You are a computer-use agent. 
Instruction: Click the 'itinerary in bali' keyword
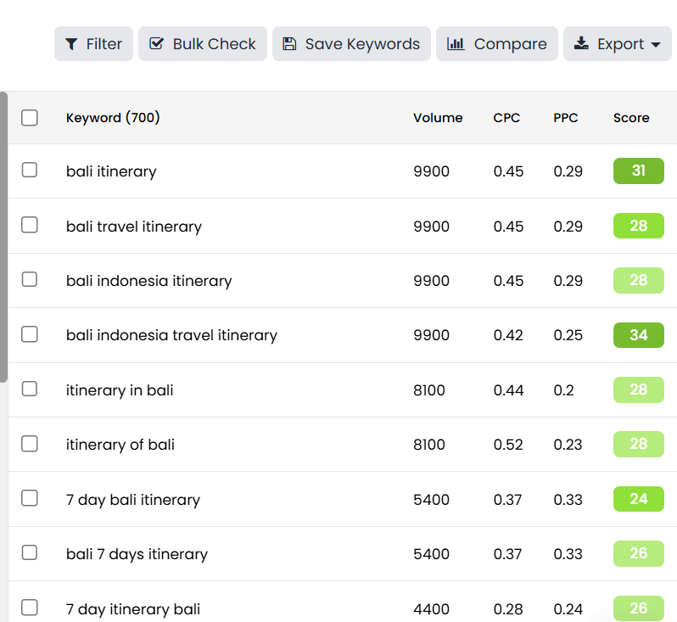pyautogui.click(x=120, y=390)
